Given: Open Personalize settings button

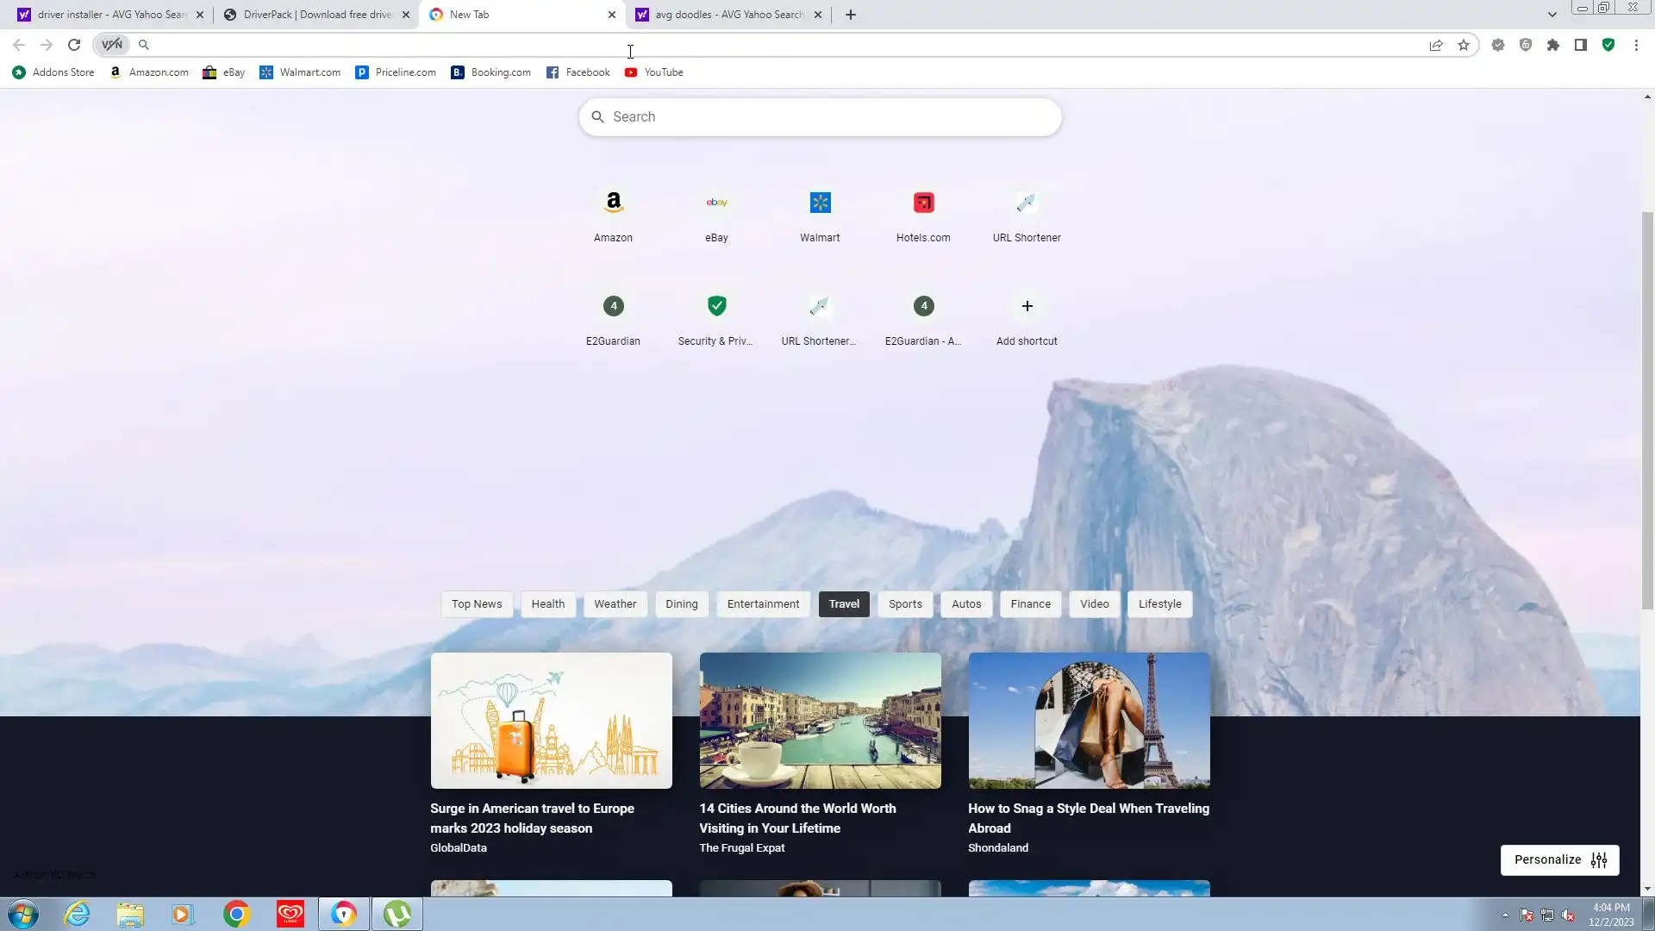Looking at the screenshot, I should tap(1559, 860).
